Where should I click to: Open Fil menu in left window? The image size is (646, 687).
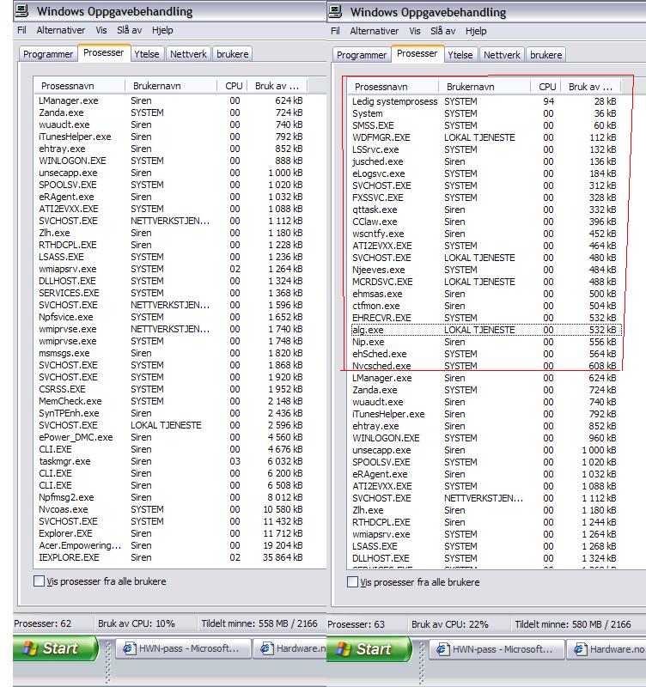point(22,30)
